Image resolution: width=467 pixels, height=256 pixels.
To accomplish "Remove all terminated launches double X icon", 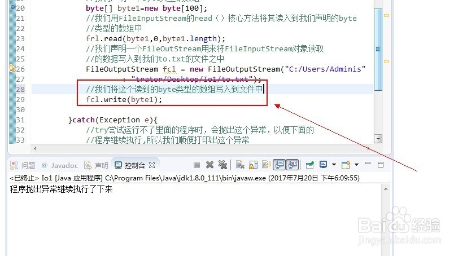I will coord(222,165).
